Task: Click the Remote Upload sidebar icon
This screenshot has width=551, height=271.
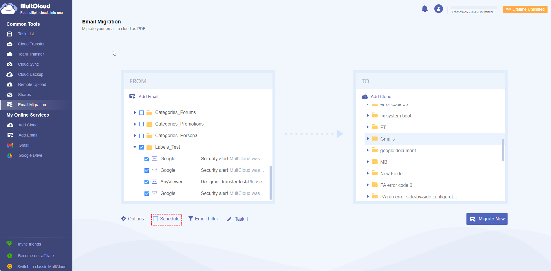Action: (x=10, y=84)
